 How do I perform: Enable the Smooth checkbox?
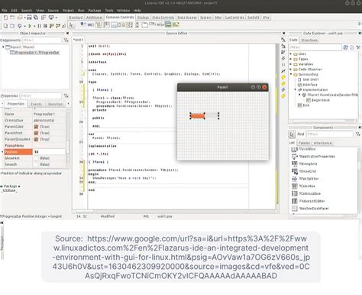[36, 164]
